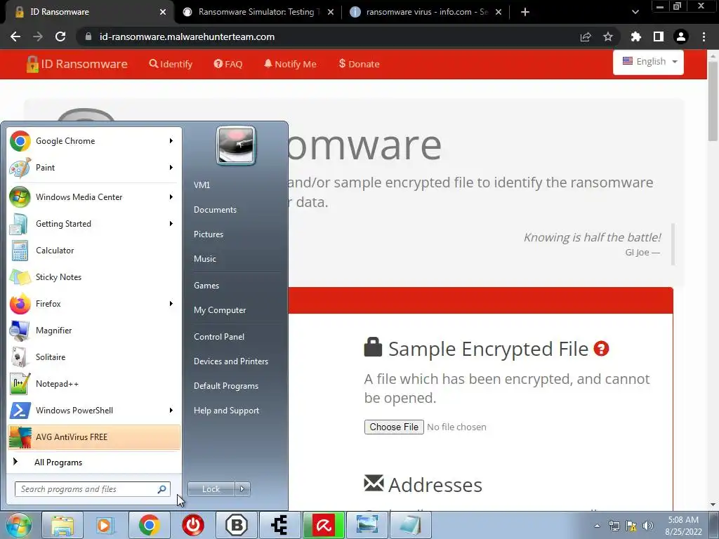Open Getting Started in the Start menu
719x539 pixels.
click(94, 223)
